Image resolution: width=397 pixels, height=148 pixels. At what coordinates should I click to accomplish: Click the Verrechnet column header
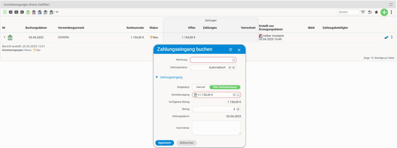[248, 28]
